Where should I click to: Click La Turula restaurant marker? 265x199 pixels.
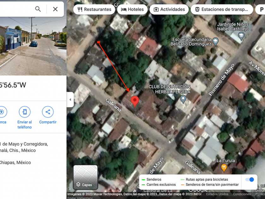pyautogui.click(x=224, y=168)
